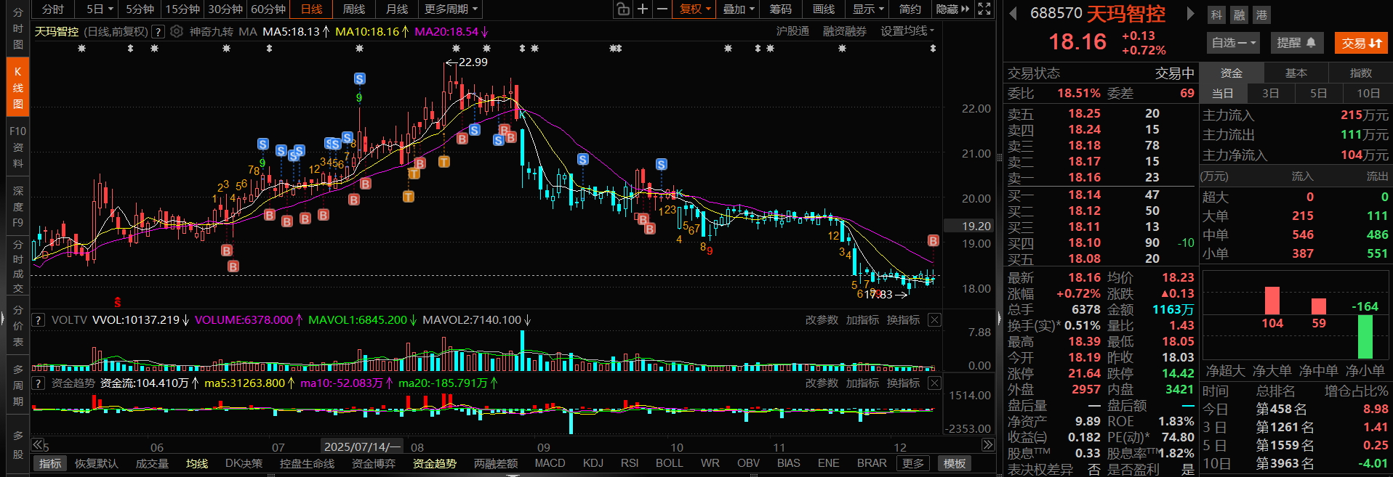Click the red $ marker at chart bottom
Image resolution: width=1393 pixels, height=477 pixels.
coord(118,302)
